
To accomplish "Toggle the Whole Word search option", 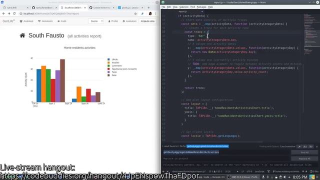I will pos(310,146).
